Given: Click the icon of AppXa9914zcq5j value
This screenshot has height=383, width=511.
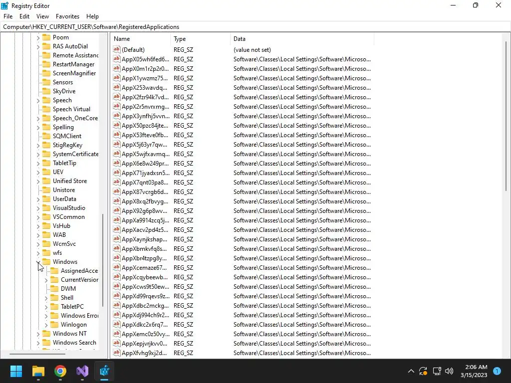Looking at the screenshot, I should point(117,220).
